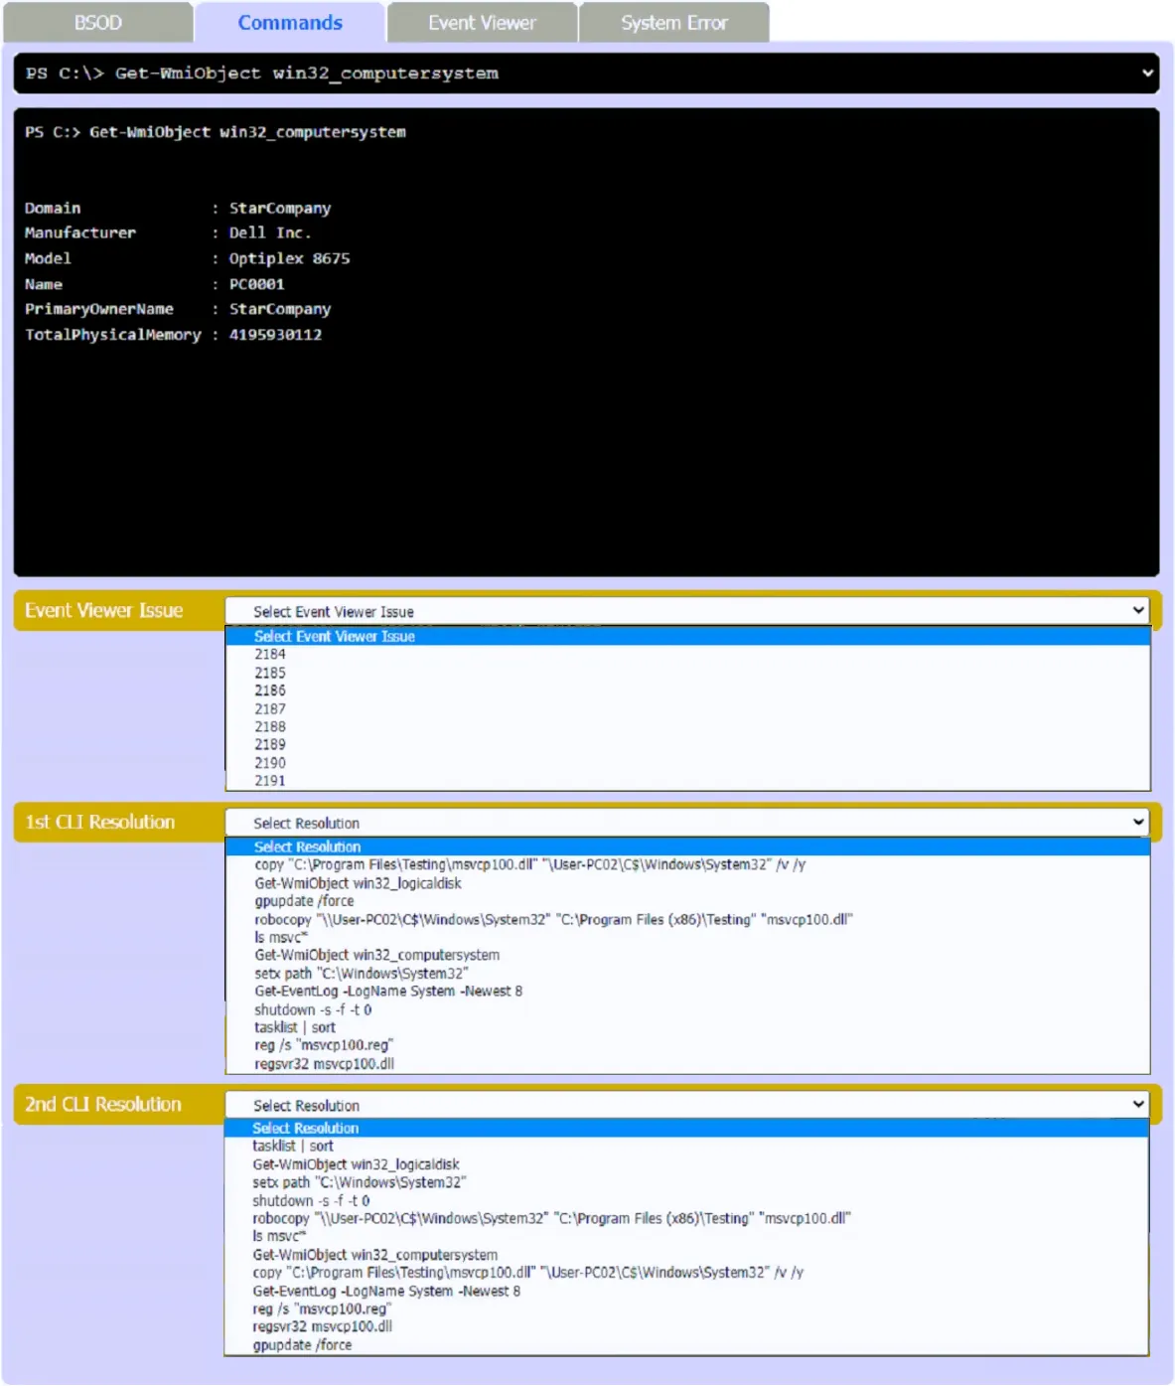Pick gpupdate /force in 1st CLI list
The height and width of the screenshot is (1386, 1175).
[687, 901]
